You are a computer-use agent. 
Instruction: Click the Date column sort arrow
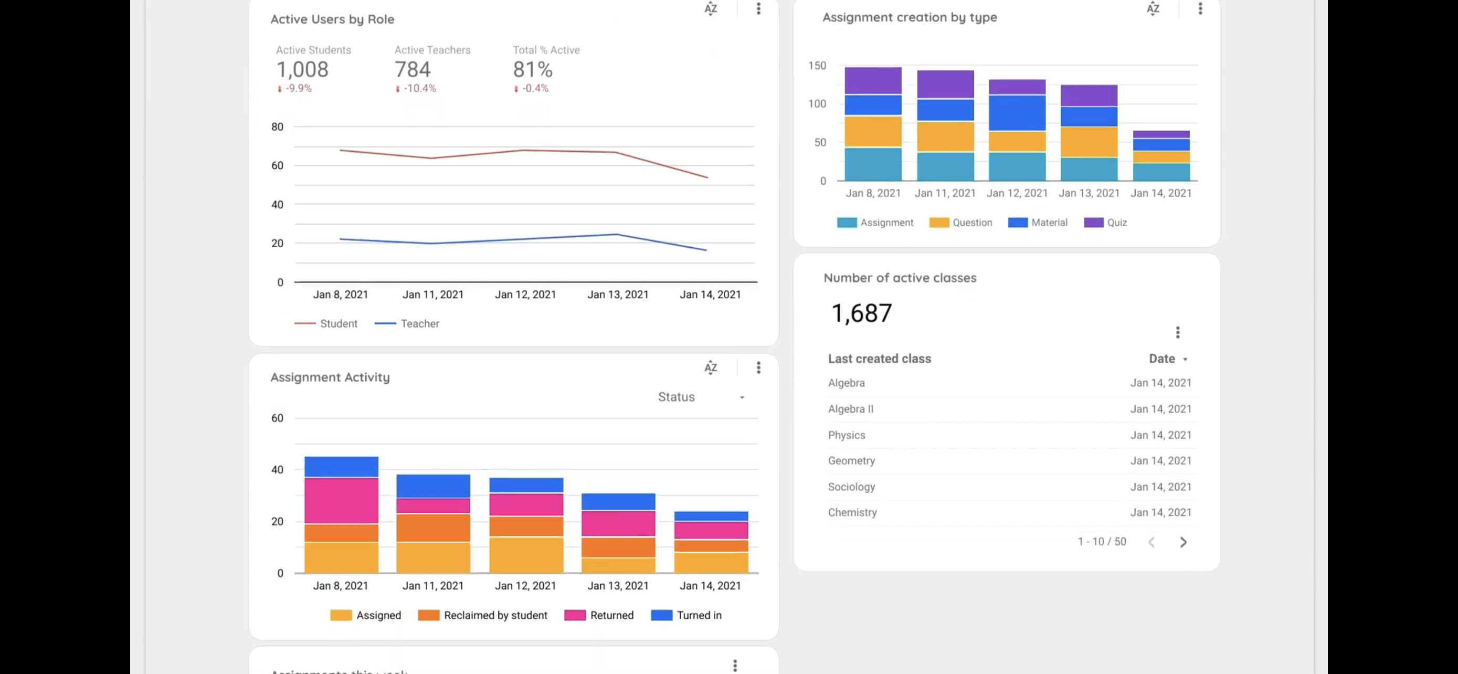1185,360
